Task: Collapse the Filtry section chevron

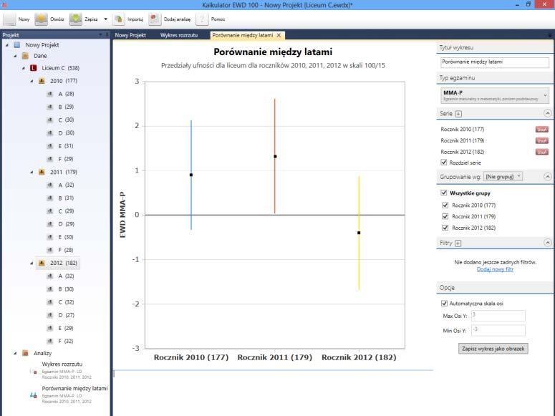Action: (547, 243)
